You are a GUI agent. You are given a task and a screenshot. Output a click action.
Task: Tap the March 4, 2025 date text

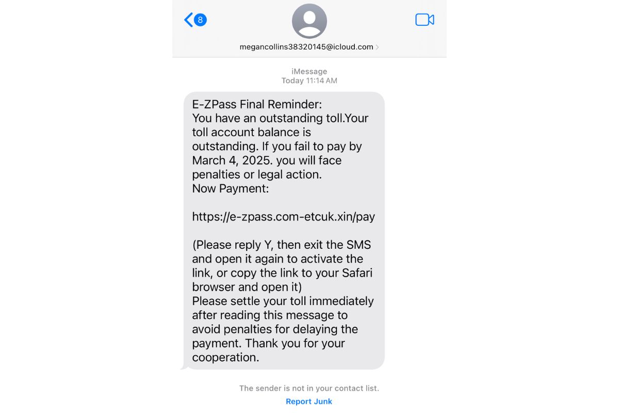(x=232, y=161)
